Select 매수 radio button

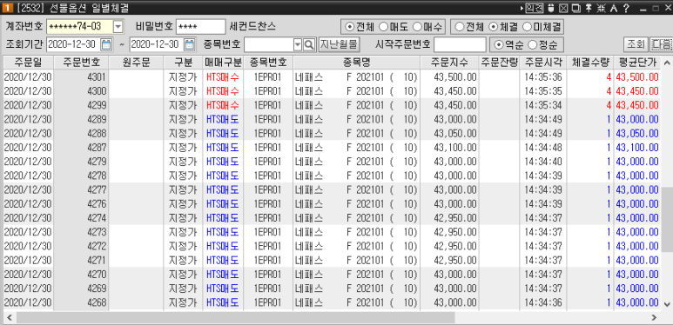pos(417,27)
